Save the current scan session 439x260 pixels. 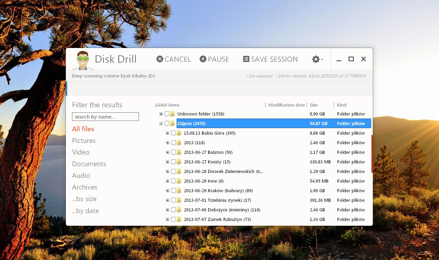point(270,59)
